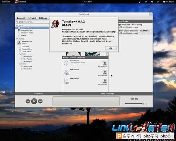
Task: Click the loud-volume speaker icon
Action: pyautogui.click(x=146, y=104)
